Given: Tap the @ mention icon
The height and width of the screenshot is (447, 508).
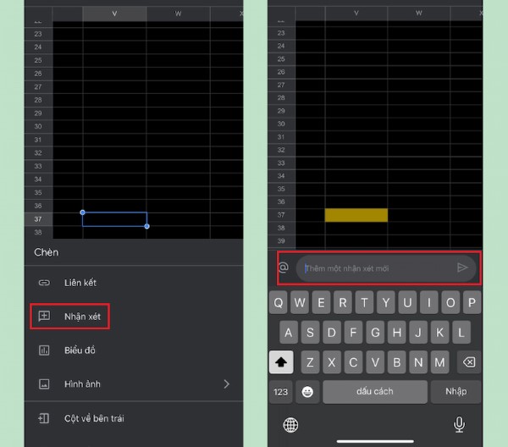Looking at the screenshot, I should [x=284, y=268].
